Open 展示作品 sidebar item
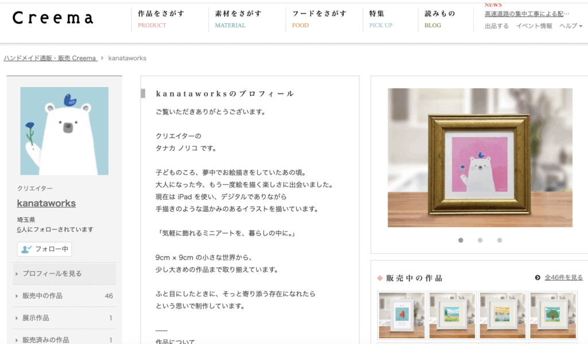The width and height of the screenshot is (588, 344). coord(64,318)
